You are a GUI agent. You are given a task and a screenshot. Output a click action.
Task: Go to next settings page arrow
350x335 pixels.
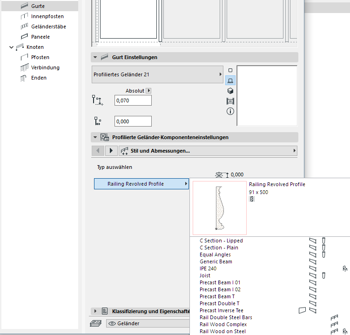pyautogui.click(x=111, y=151)
